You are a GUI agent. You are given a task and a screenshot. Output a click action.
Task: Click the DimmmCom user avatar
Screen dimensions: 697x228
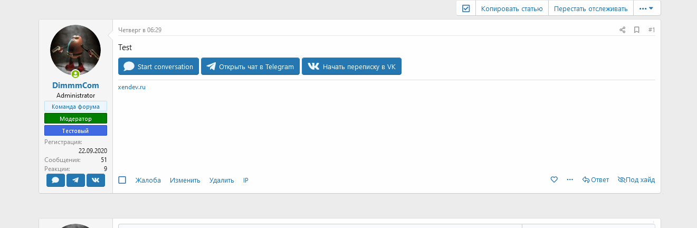pos(75,51)
